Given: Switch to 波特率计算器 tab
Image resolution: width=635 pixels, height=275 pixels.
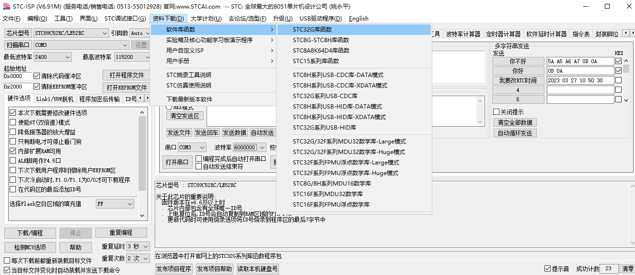Looking at the screenshot, I should click(463, 34).
